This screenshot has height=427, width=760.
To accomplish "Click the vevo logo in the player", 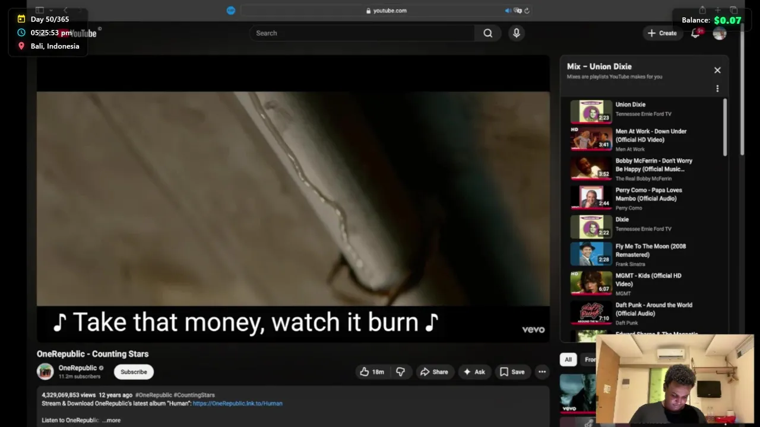I will 533,330.
